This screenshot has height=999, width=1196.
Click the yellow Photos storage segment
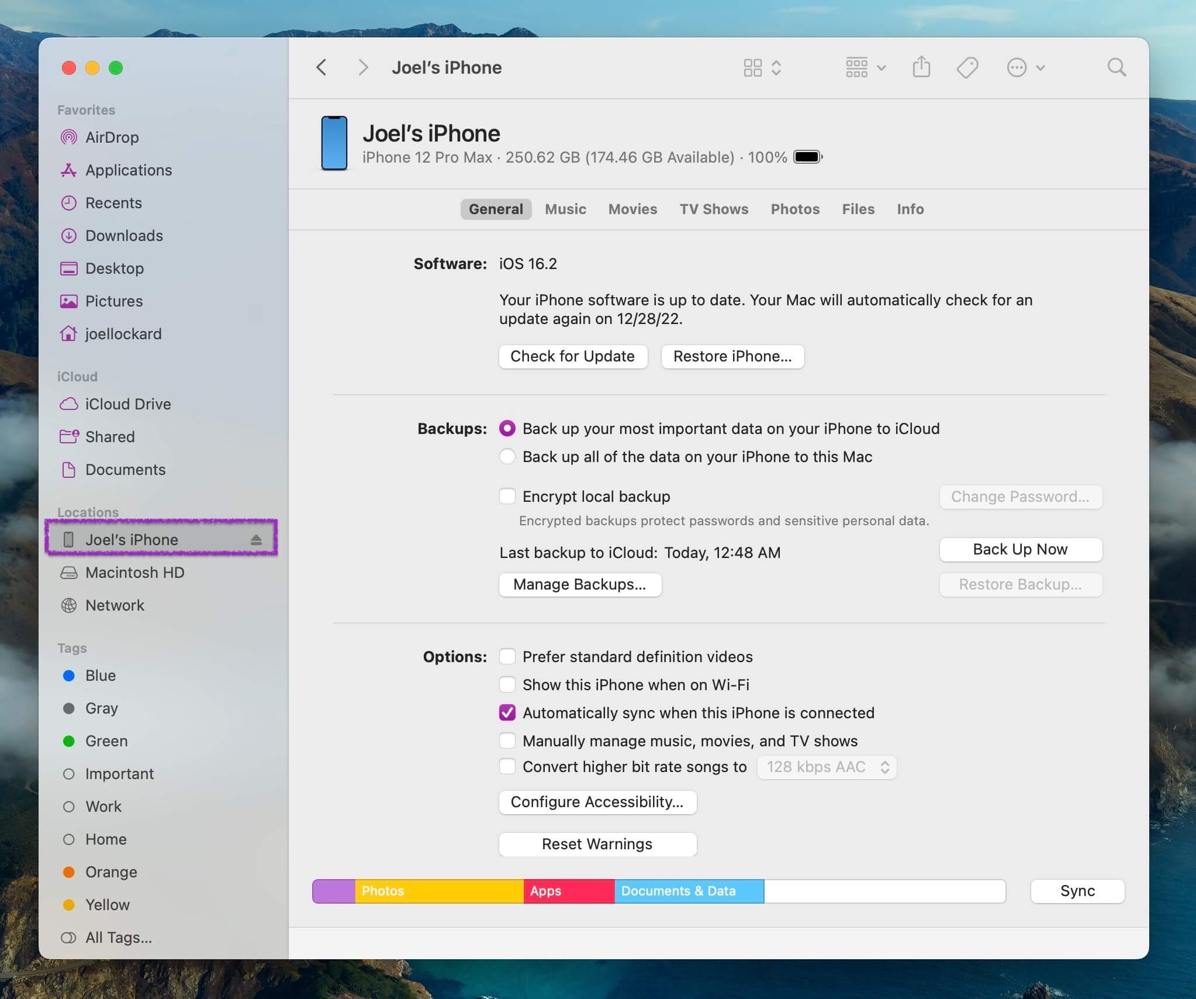point(439,891)
